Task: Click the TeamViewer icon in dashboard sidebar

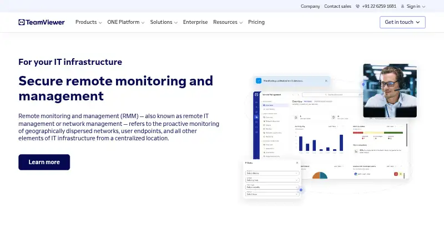Action: pyautogui.click(x=256, y=94)
